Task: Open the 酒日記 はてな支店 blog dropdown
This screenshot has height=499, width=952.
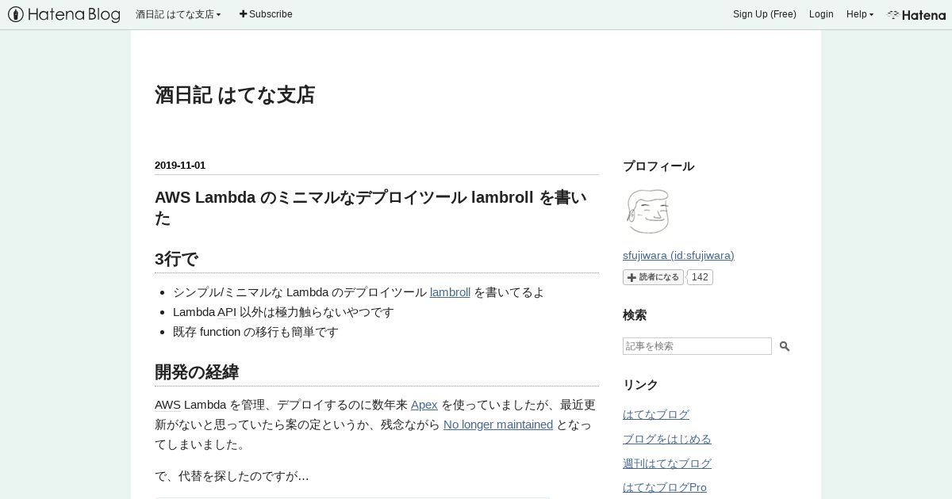Action: pyautogui.click(x=178, y=14)
